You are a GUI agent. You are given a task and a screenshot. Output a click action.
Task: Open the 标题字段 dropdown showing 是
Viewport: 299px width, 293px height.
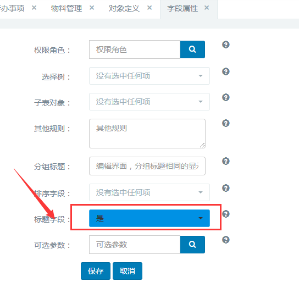149,218
